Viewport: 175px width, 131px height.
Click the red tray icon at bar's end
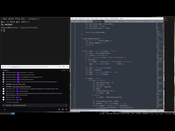[x=174, y=114]
